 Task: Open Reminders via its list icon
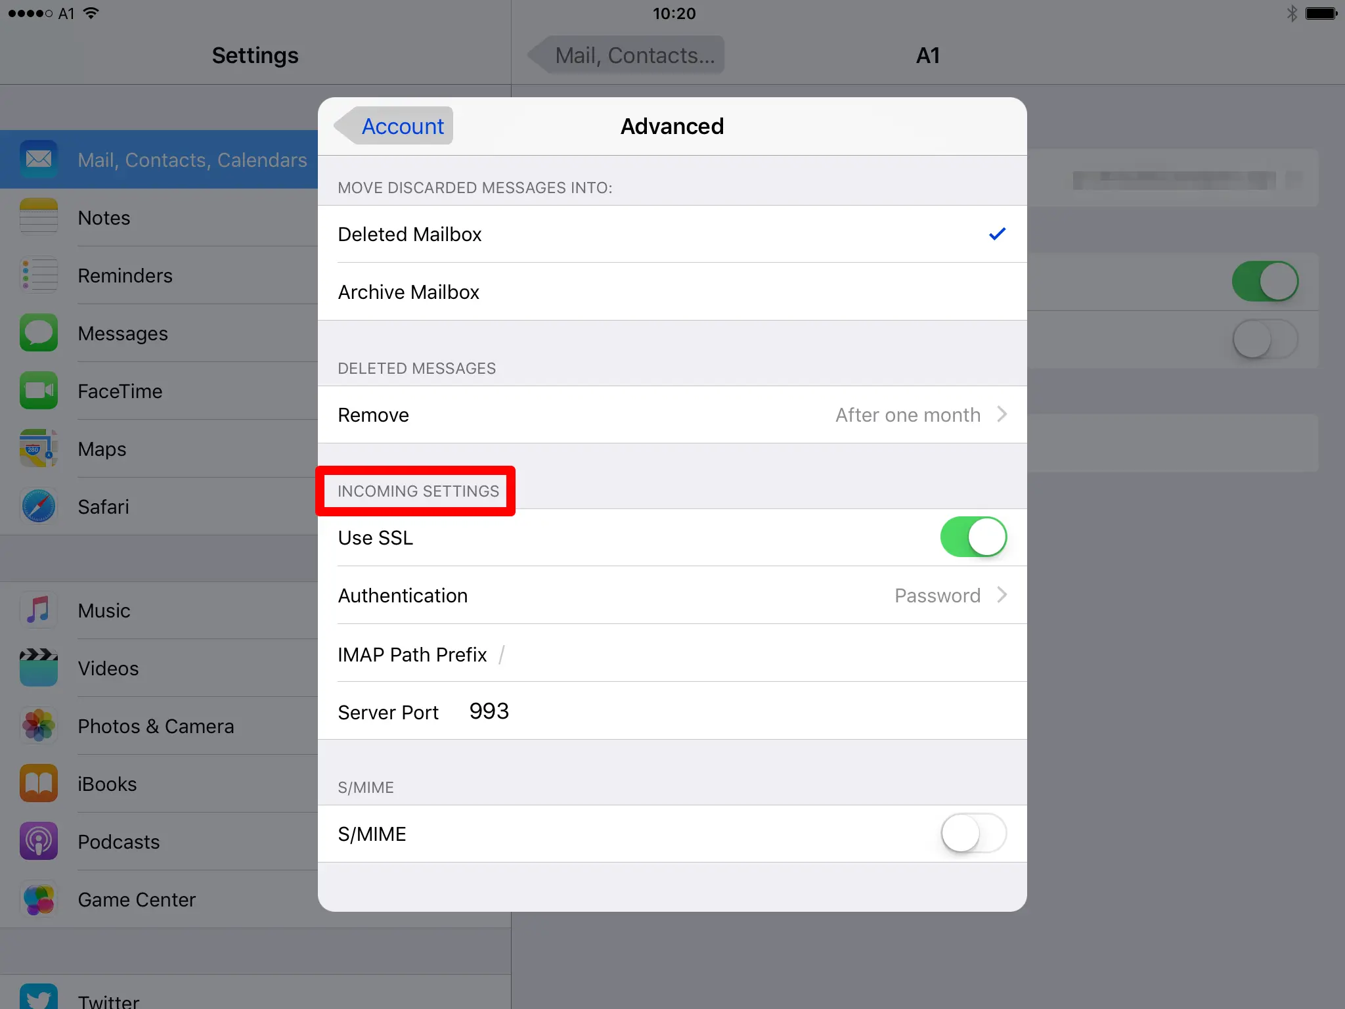tap(39, 275)
